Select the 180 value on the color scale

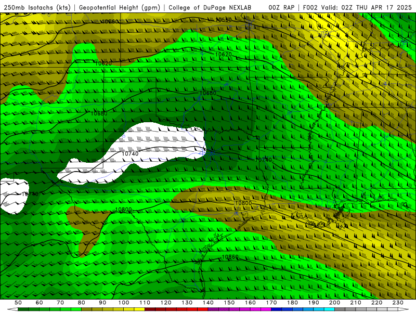292,303
